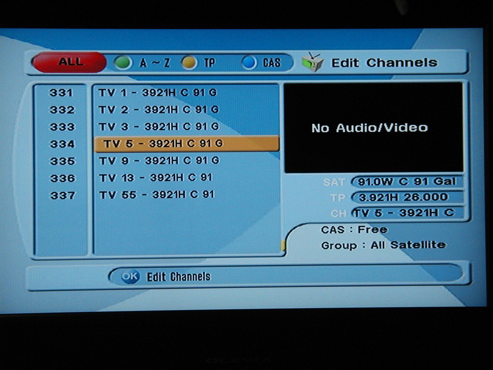
Task: Click the yellow TP sort circle
Action: pyautogui.click(x=189, y=63)
